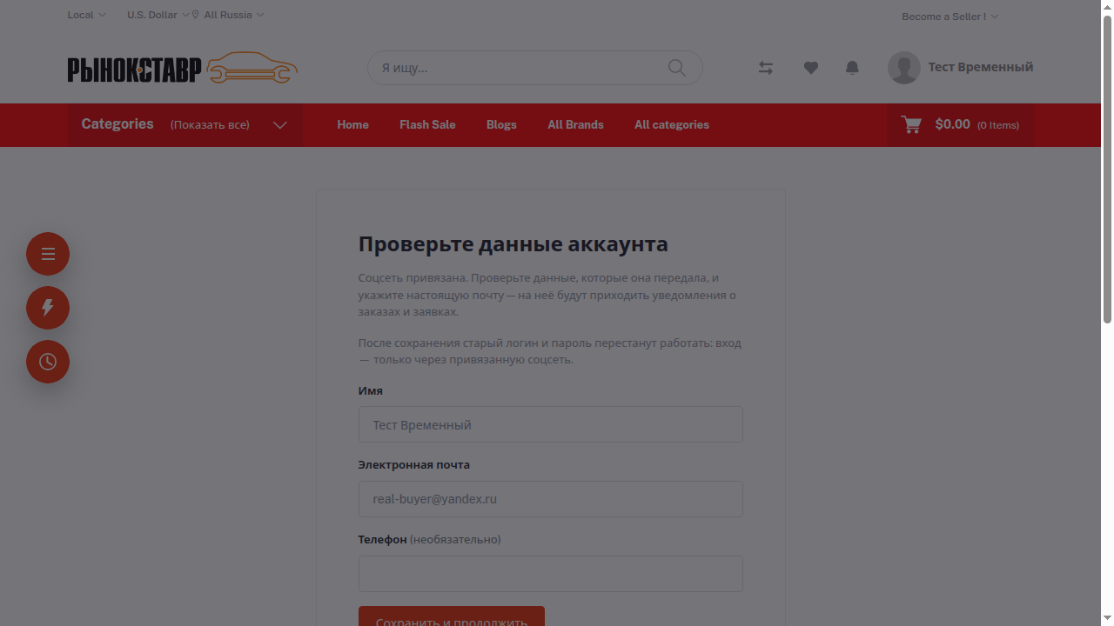Open the wishlist heart icon
This screenshot has width=1114, height=626.
point(810,68)
